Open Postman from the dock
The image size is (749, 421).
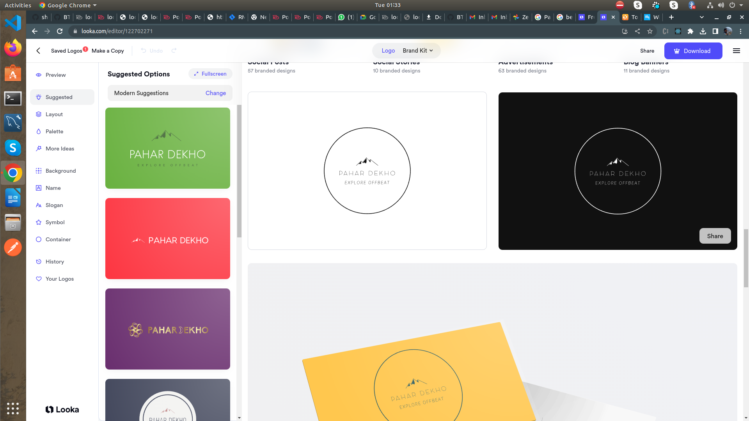coord(13,248)
